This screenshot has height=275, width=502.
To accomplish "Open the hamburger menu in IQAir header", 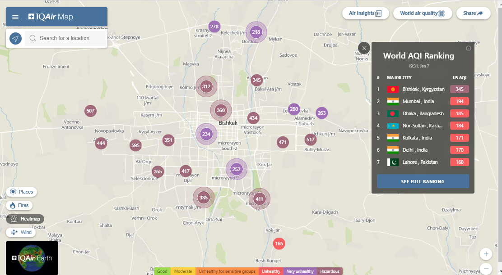I will pos(15,17).
